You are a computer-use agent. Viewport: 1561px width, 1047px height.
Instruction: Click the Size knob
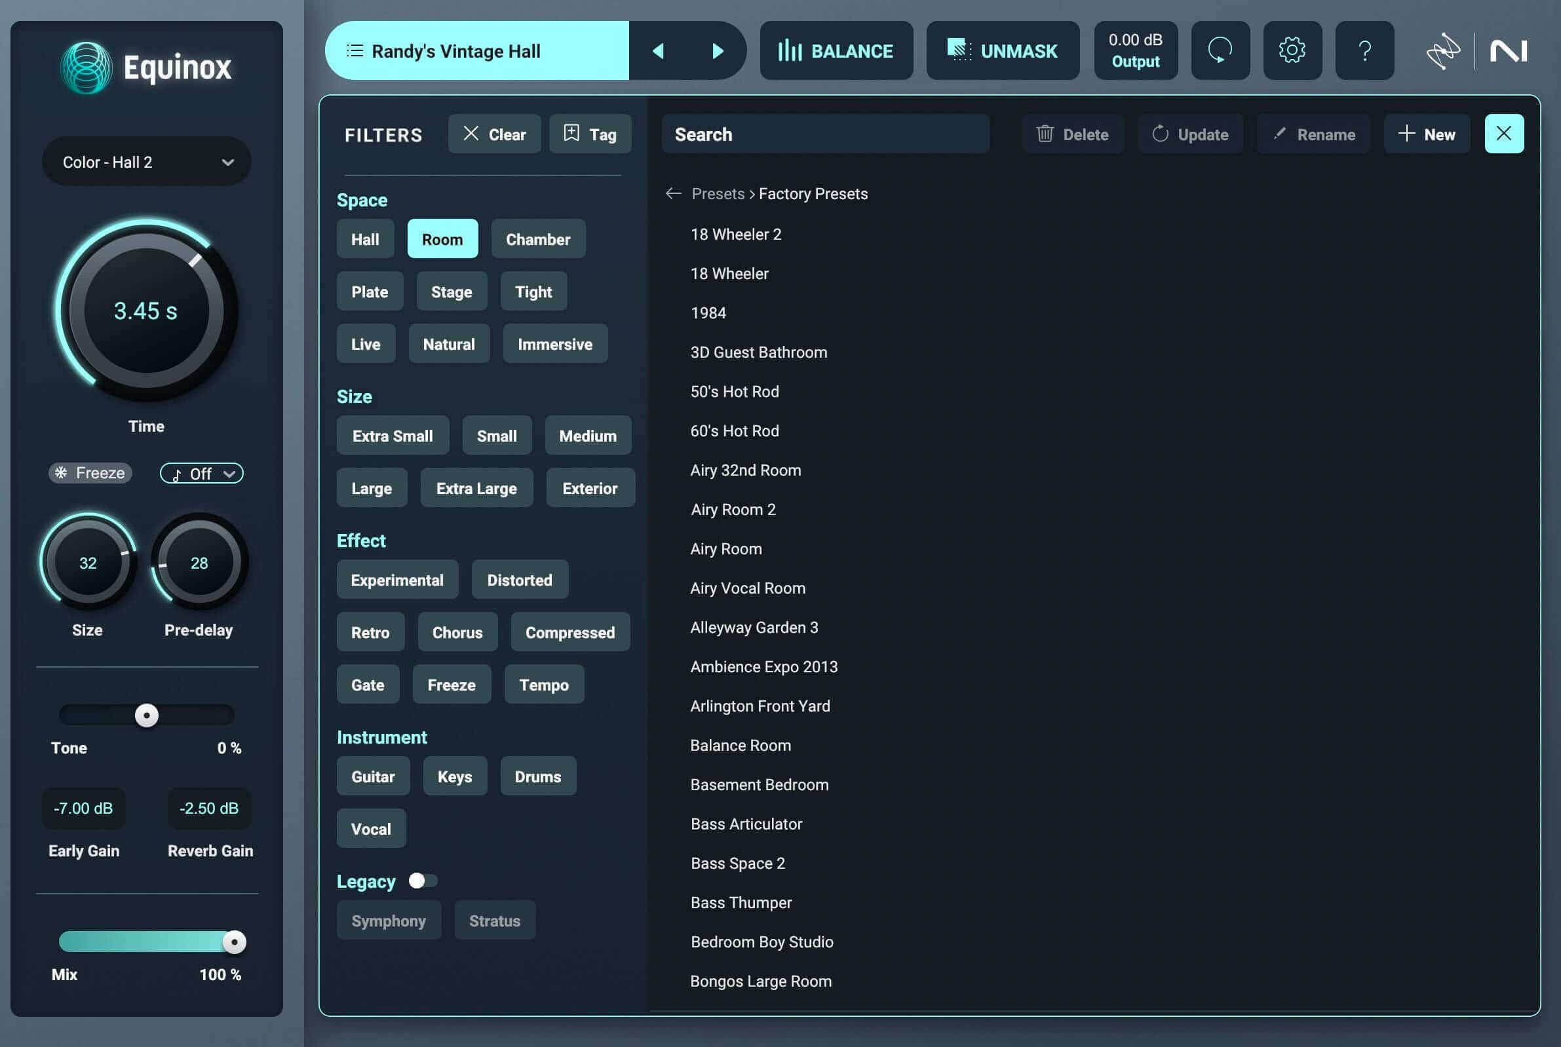[87, 562]
